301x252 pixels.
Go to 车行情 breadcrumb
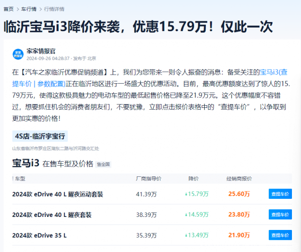tap(29, 9)
